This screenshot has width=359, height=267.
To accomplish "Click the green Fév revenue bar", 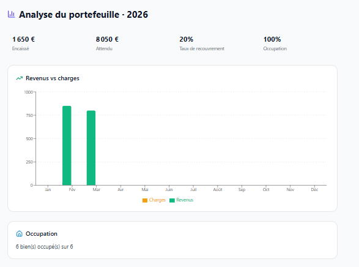I will (67, 146).
